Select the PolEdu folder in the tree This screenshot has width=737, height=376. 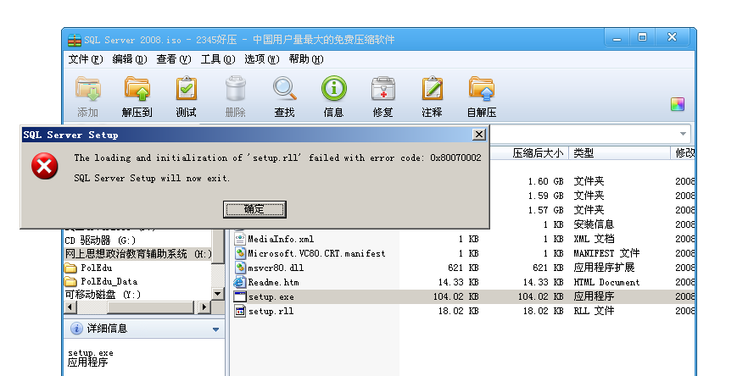pos(97,268)
